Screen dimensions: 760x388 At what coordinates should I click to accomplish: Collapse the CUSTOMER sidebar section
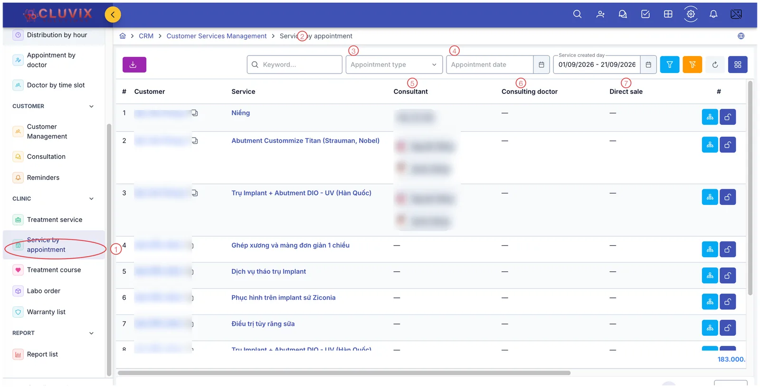pos(91,106)
